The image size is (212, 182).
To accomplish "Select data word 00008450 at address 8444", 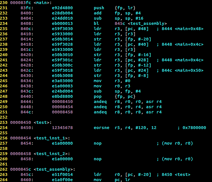I will [x=62, y=102].
